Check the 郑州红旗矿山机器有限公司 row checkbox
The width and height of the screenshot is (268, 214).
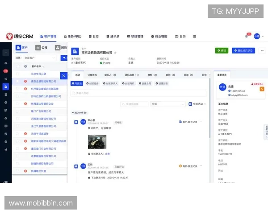(x=17, y=96)
